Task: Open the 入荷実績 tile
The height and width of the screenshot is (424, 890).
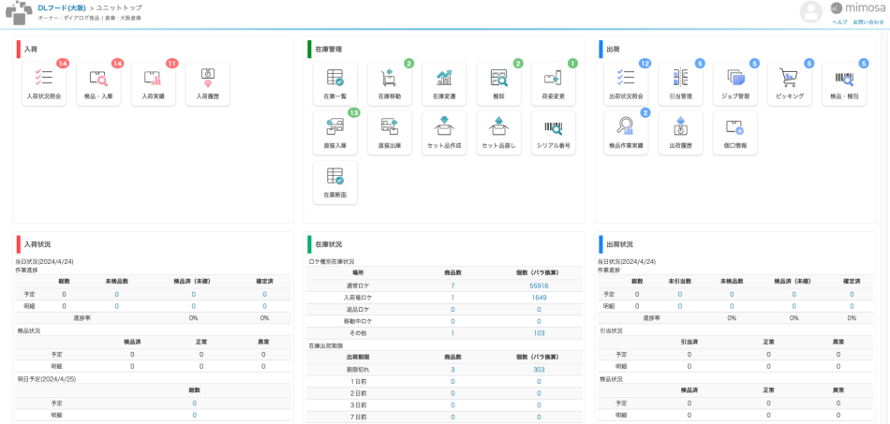Action: (x=153, y=83)
